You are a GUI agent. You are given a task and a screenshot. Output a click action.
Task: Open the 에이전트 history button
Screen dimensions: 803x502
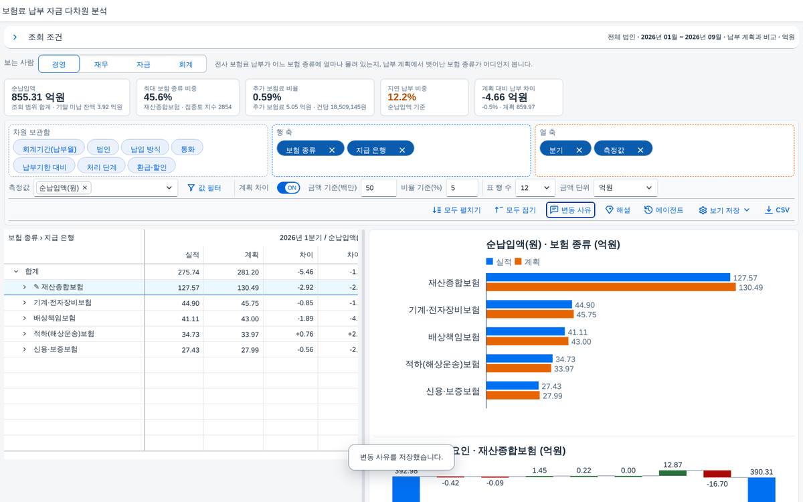point(664,210)
